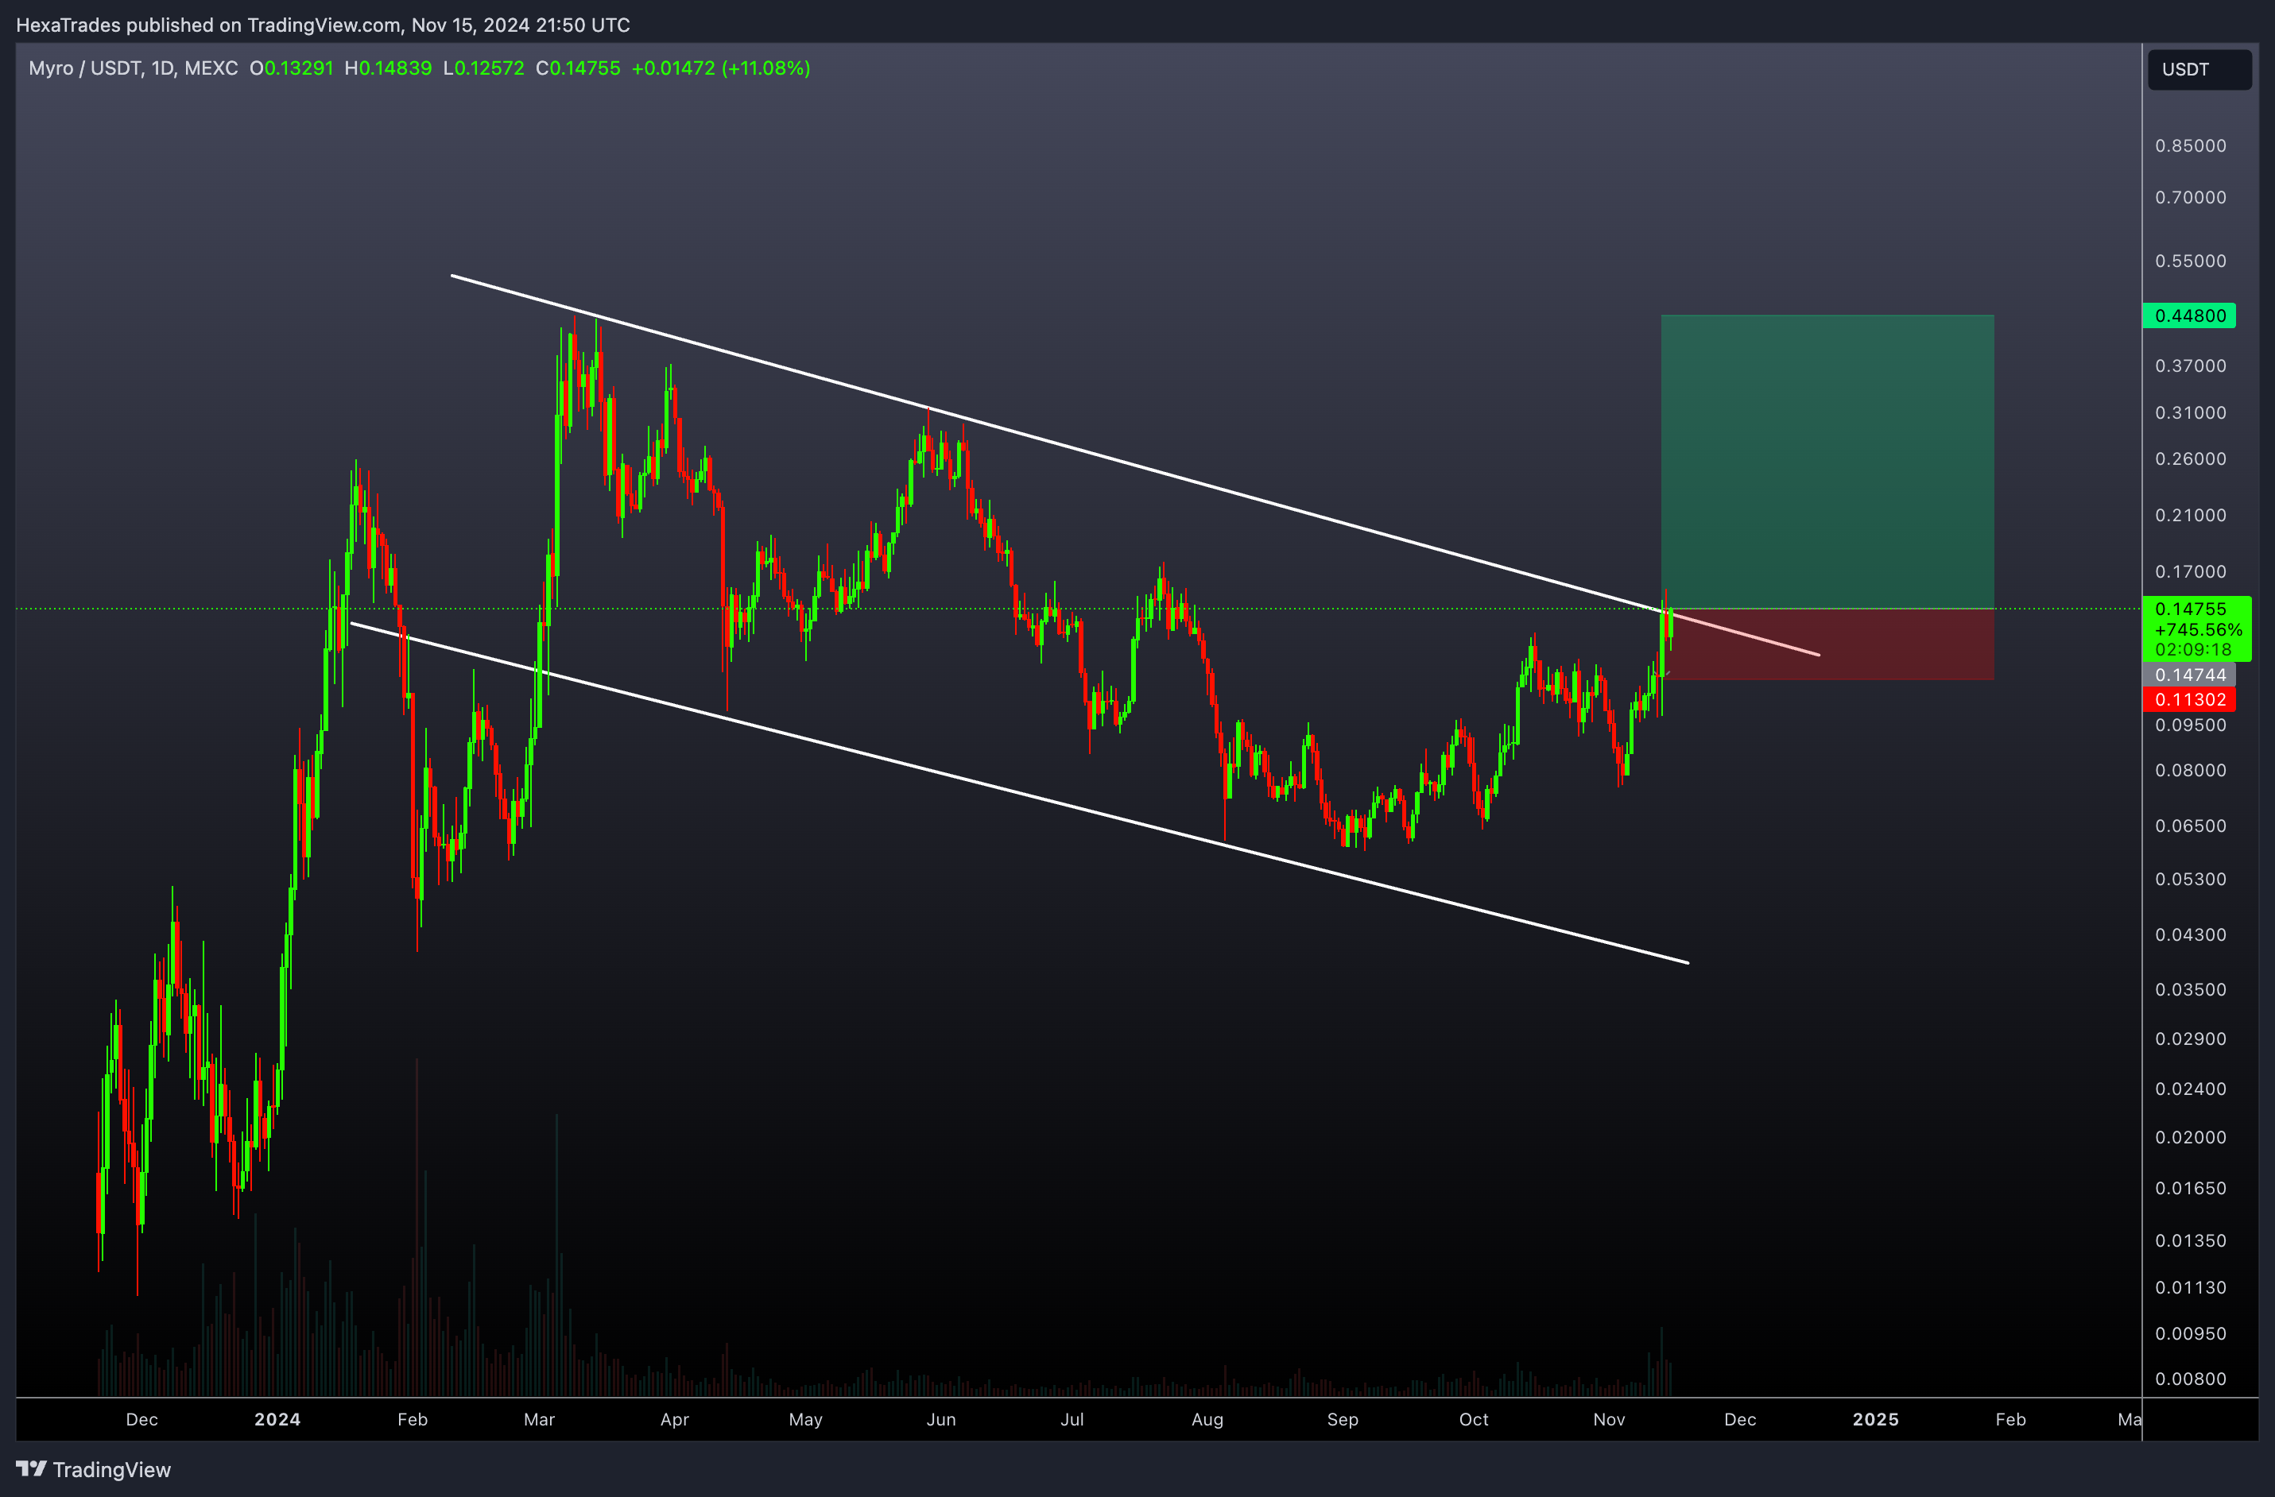The width and height of the screenshot is (2275, 1497).
Task: Click the Jun label on time axis
Action: coord(940,1418)
